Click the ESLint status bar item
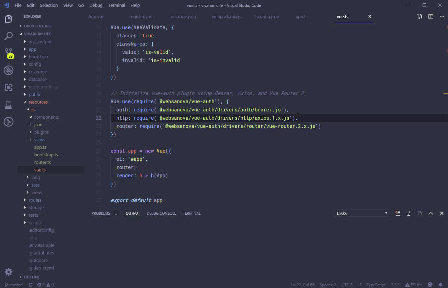The image size is (448, 288). (x=414, y=285)
